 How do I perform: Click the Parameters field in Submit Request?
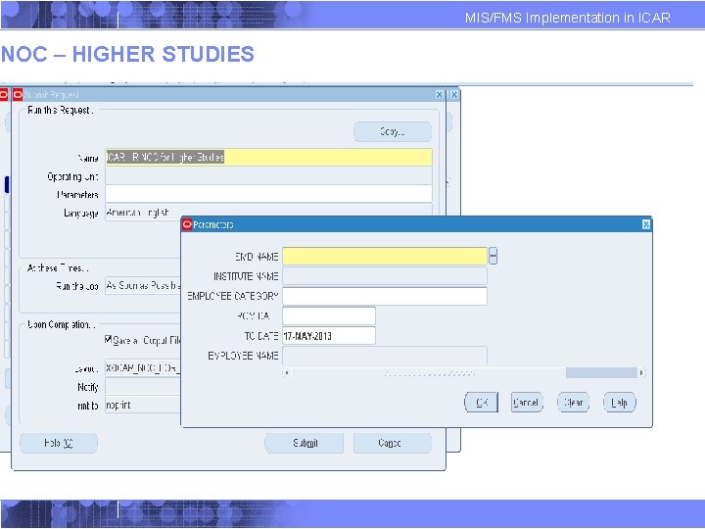pyautogui.click(x=269, y=194)
